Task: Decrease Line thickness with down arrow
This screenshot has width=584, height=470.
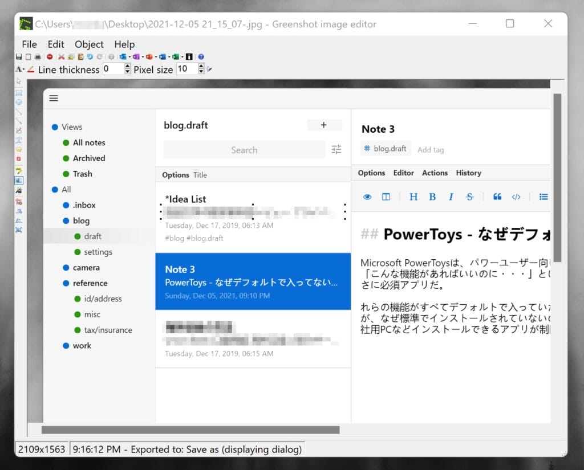Action: point(127,71)
